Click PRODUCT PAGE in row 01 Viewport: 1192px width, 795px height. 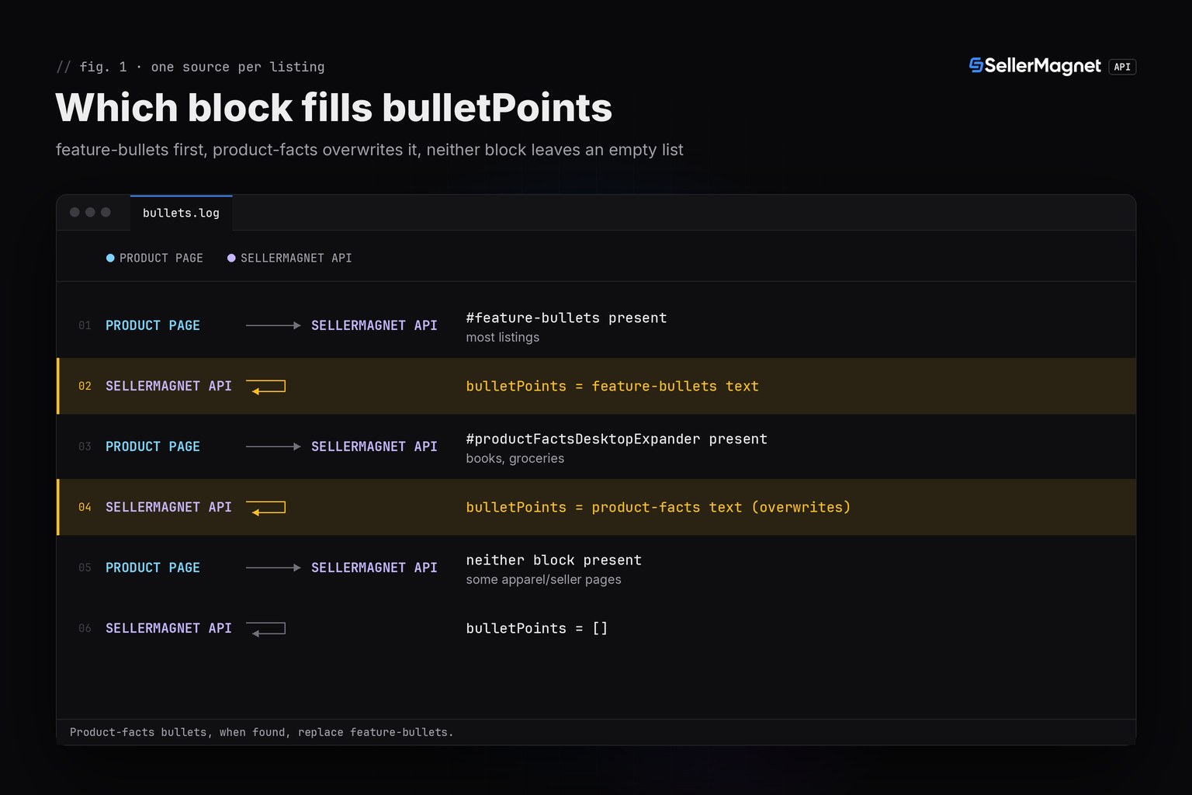tap(153, 325)
